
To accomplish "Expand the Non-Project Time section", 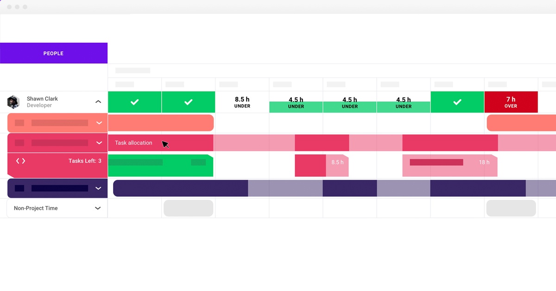I will (x=98, y=208).
